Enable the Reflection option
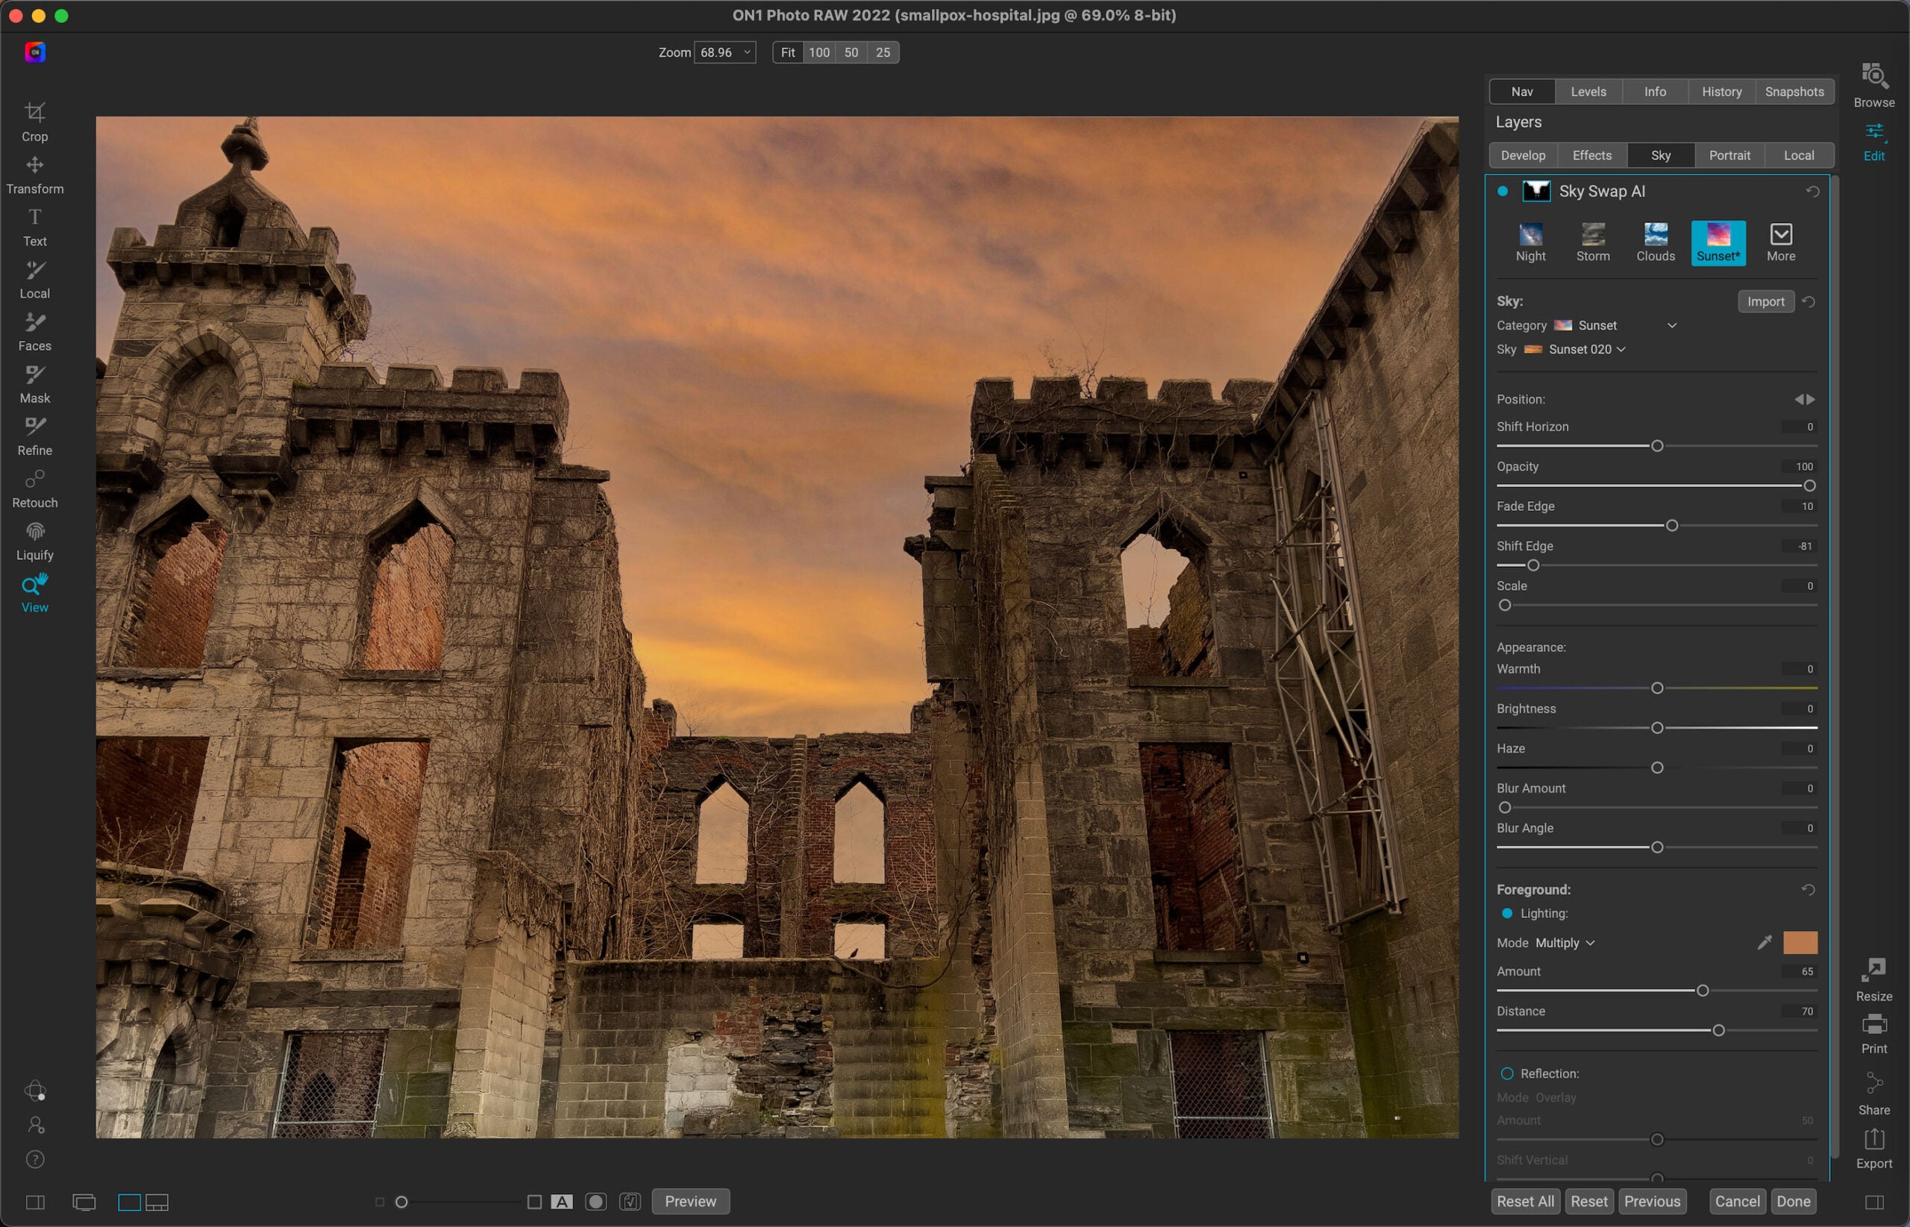Screen dimensions: 1910x1227 pyautogui.click(x=1506, y=1073)
